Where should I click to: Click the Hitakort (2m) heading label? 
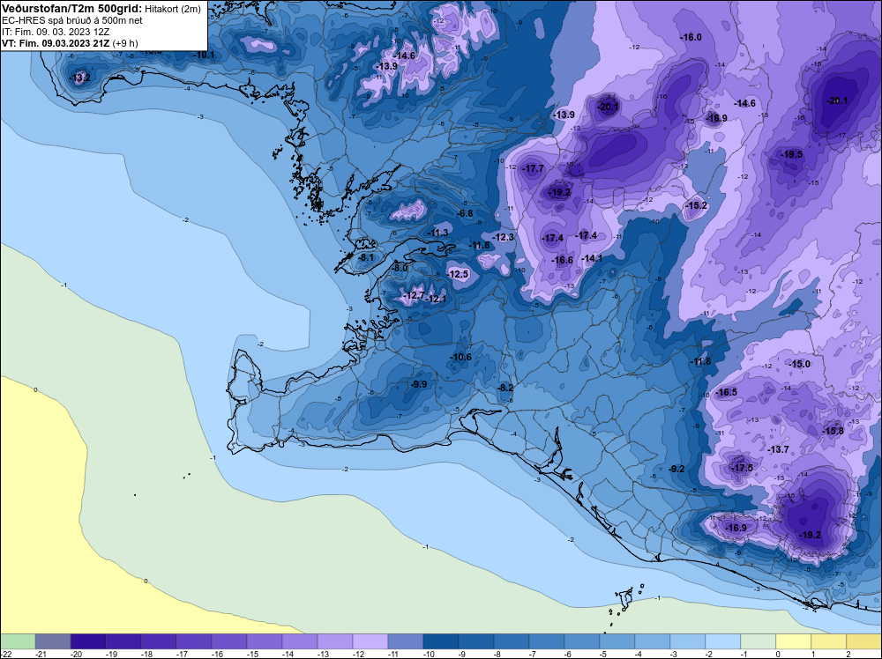173,9
